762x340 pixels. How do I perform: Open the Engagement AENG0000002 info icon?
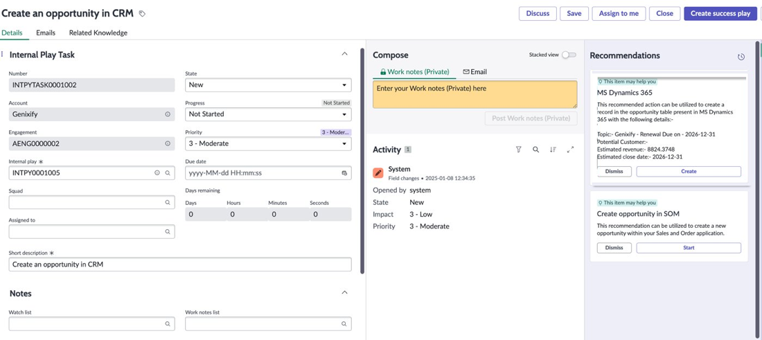pos(168,143)
